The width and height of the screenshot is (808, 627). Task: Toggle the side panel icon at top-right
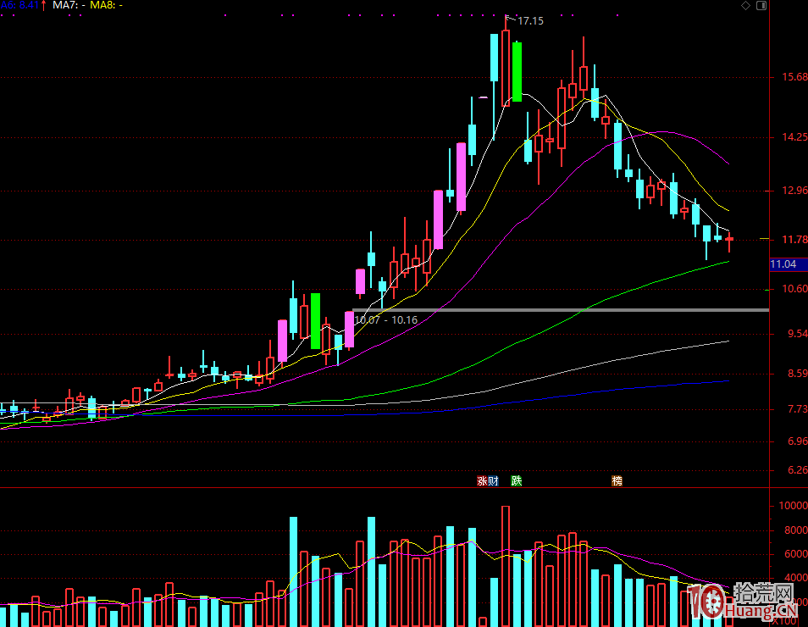(761, 6)
